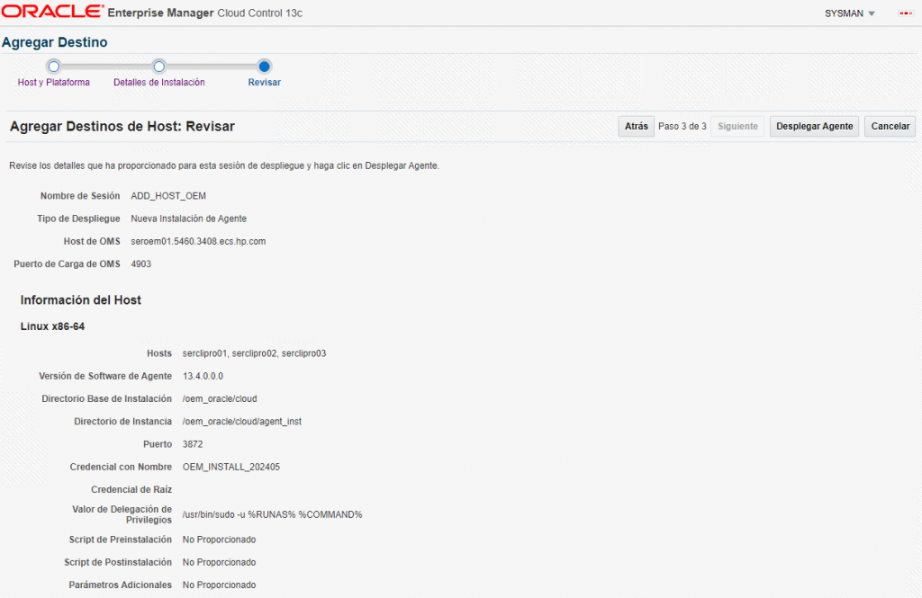Click the greyed-out Siguiente button
The image size is (922, 598).
[x=737, y=127]
